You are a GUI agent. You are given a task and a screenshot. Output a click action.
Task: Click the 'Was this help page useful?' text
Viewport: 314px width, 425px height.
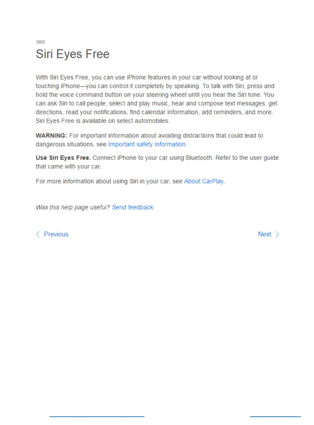73,207
